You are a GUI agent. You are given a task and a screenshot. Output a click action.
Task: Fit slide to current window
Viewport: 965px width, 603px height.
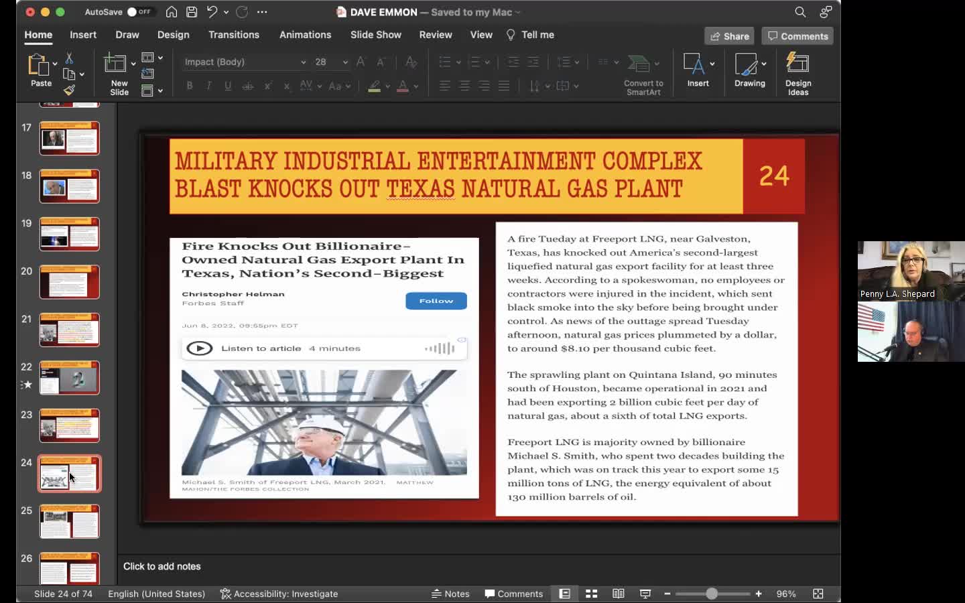pos(818,594)
